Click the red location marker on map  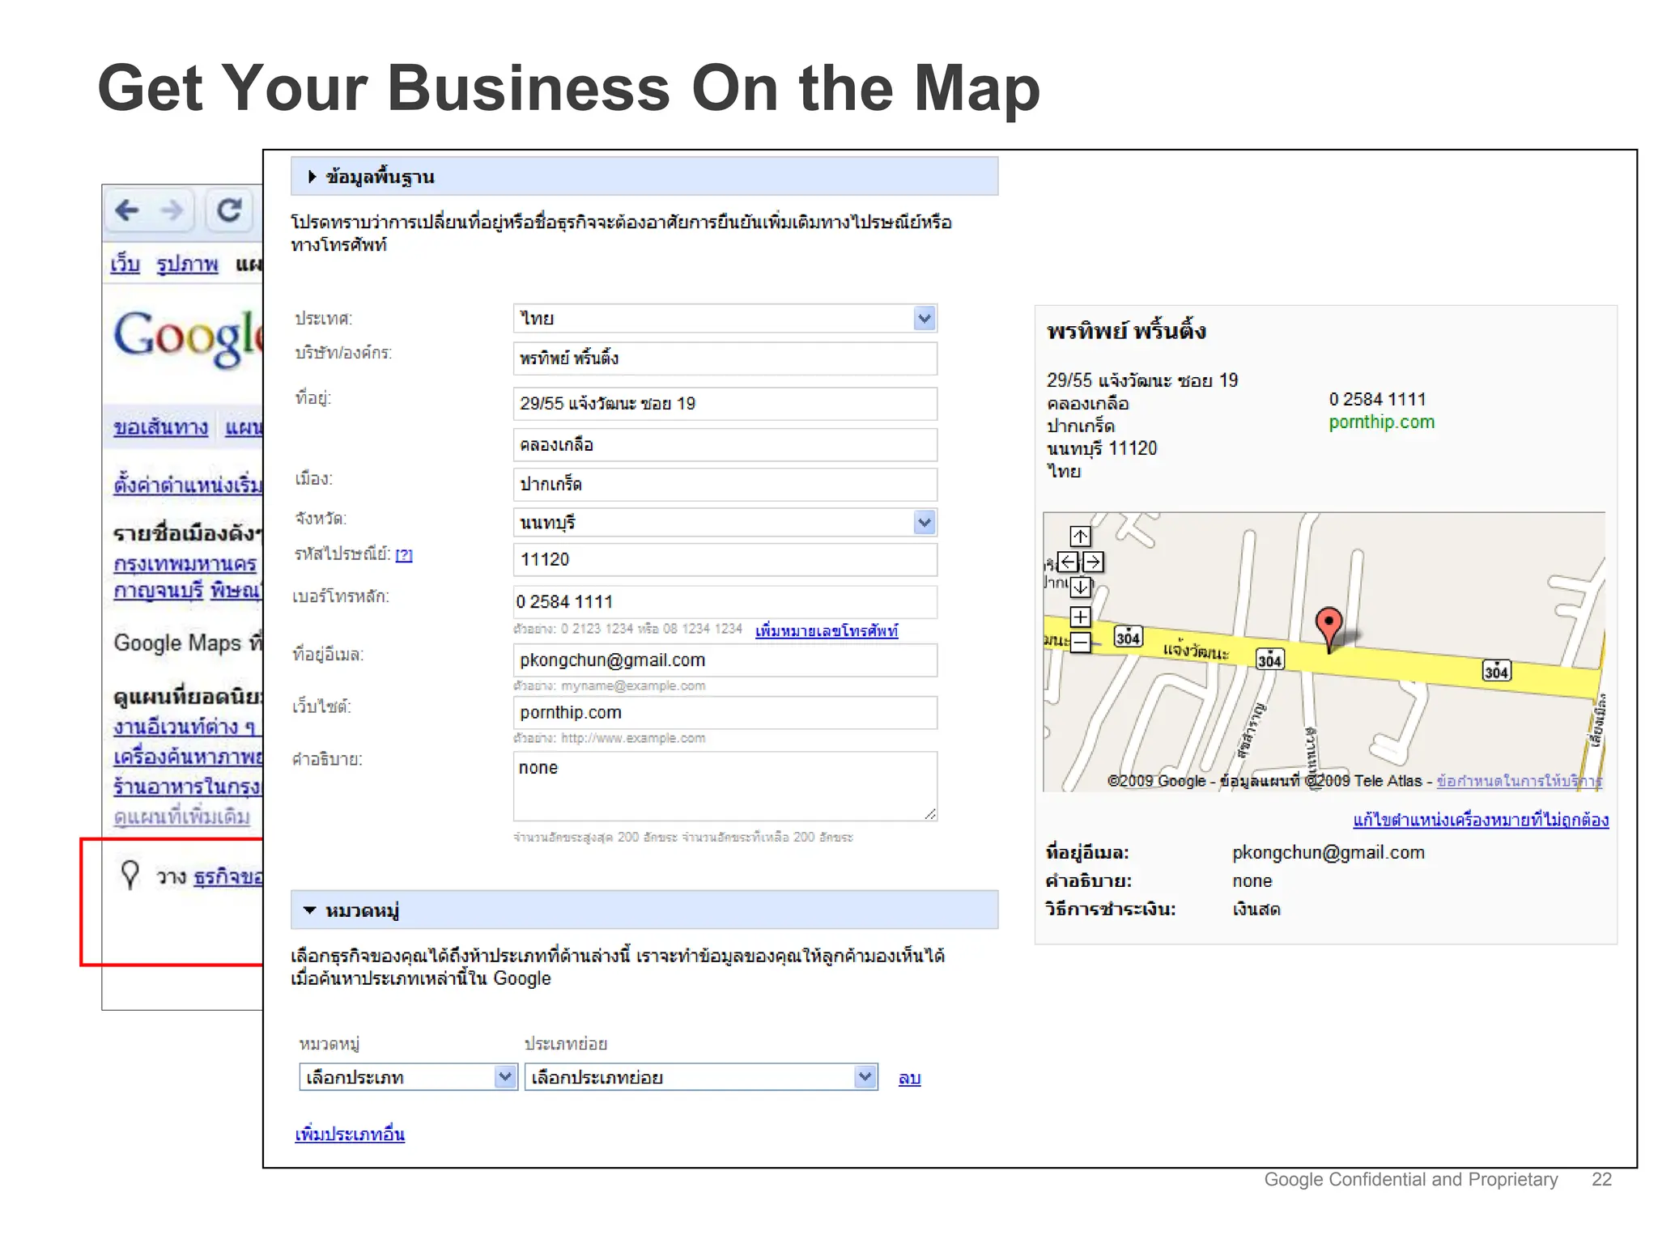click(x=1329, y=628)
